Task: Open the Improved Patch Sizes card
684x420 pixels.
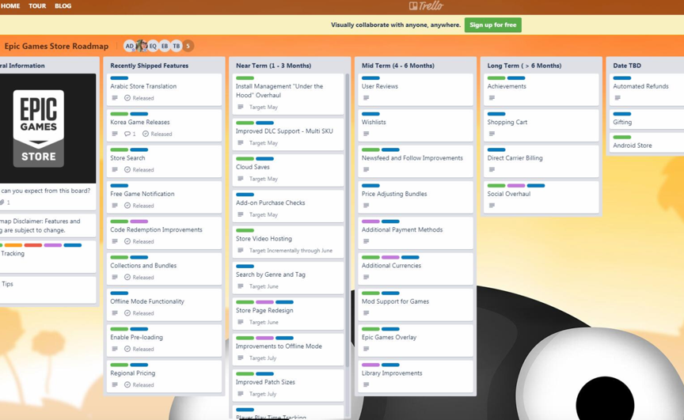Action: tap(288, 385)
